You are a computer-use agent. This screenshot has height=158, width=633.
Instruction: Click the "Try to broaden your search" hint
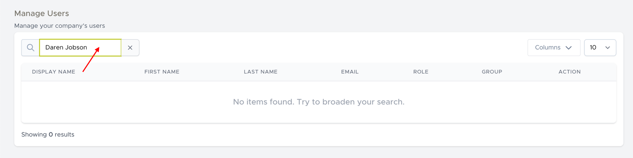point(351,102)
